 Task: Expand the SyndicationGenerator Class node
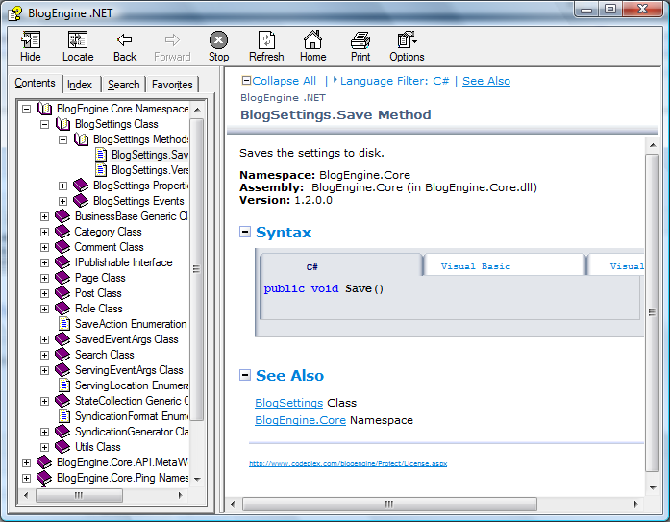[x=44, y=432]
